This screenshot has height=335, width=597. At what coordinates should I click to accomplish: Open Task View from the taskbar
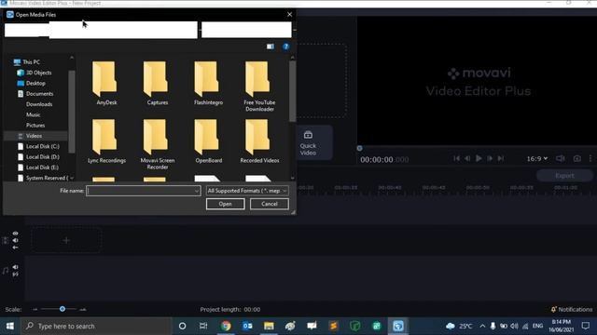pos(203,326)
